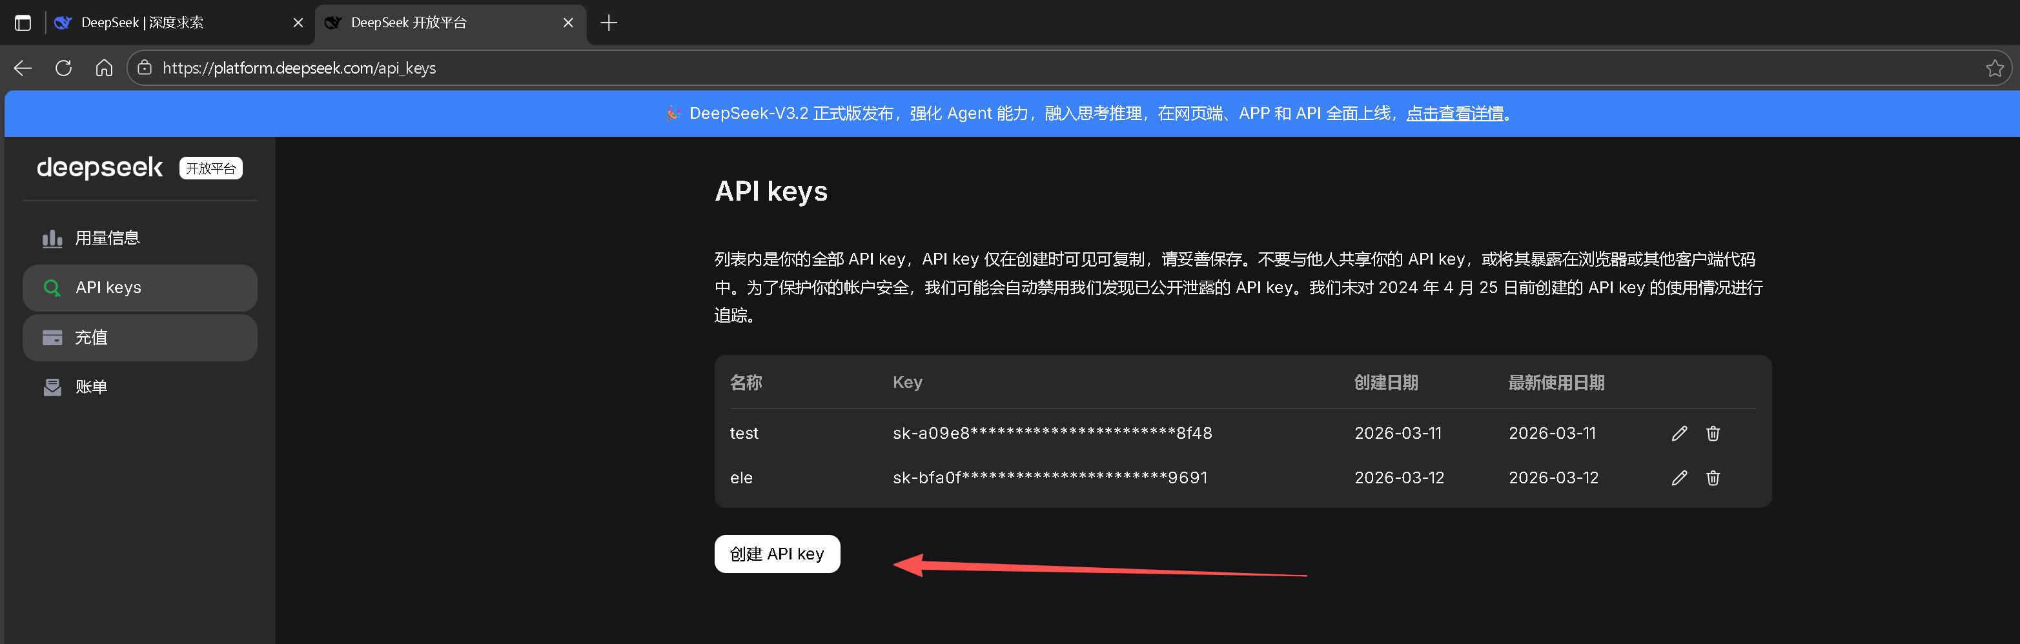This screenshot has height=644, width=2020.
Task: Click the 用量信息 bar chart icon
Action: click(x=52, y=238)
